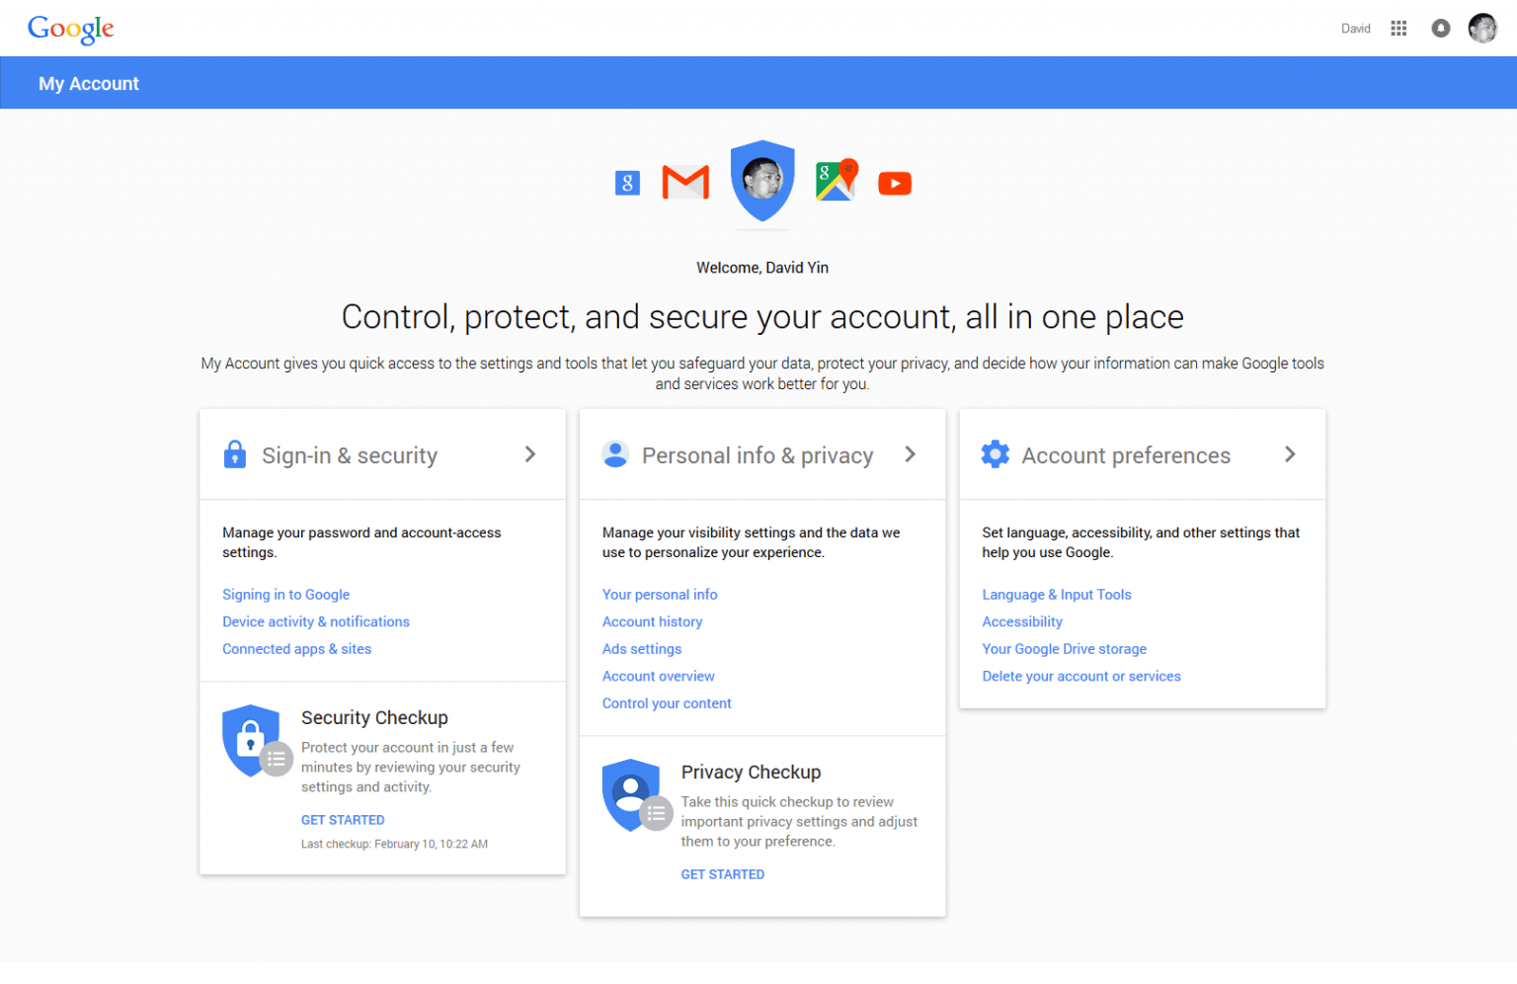
Task: Open Google Maps icon
Action: tap(836, 182)
